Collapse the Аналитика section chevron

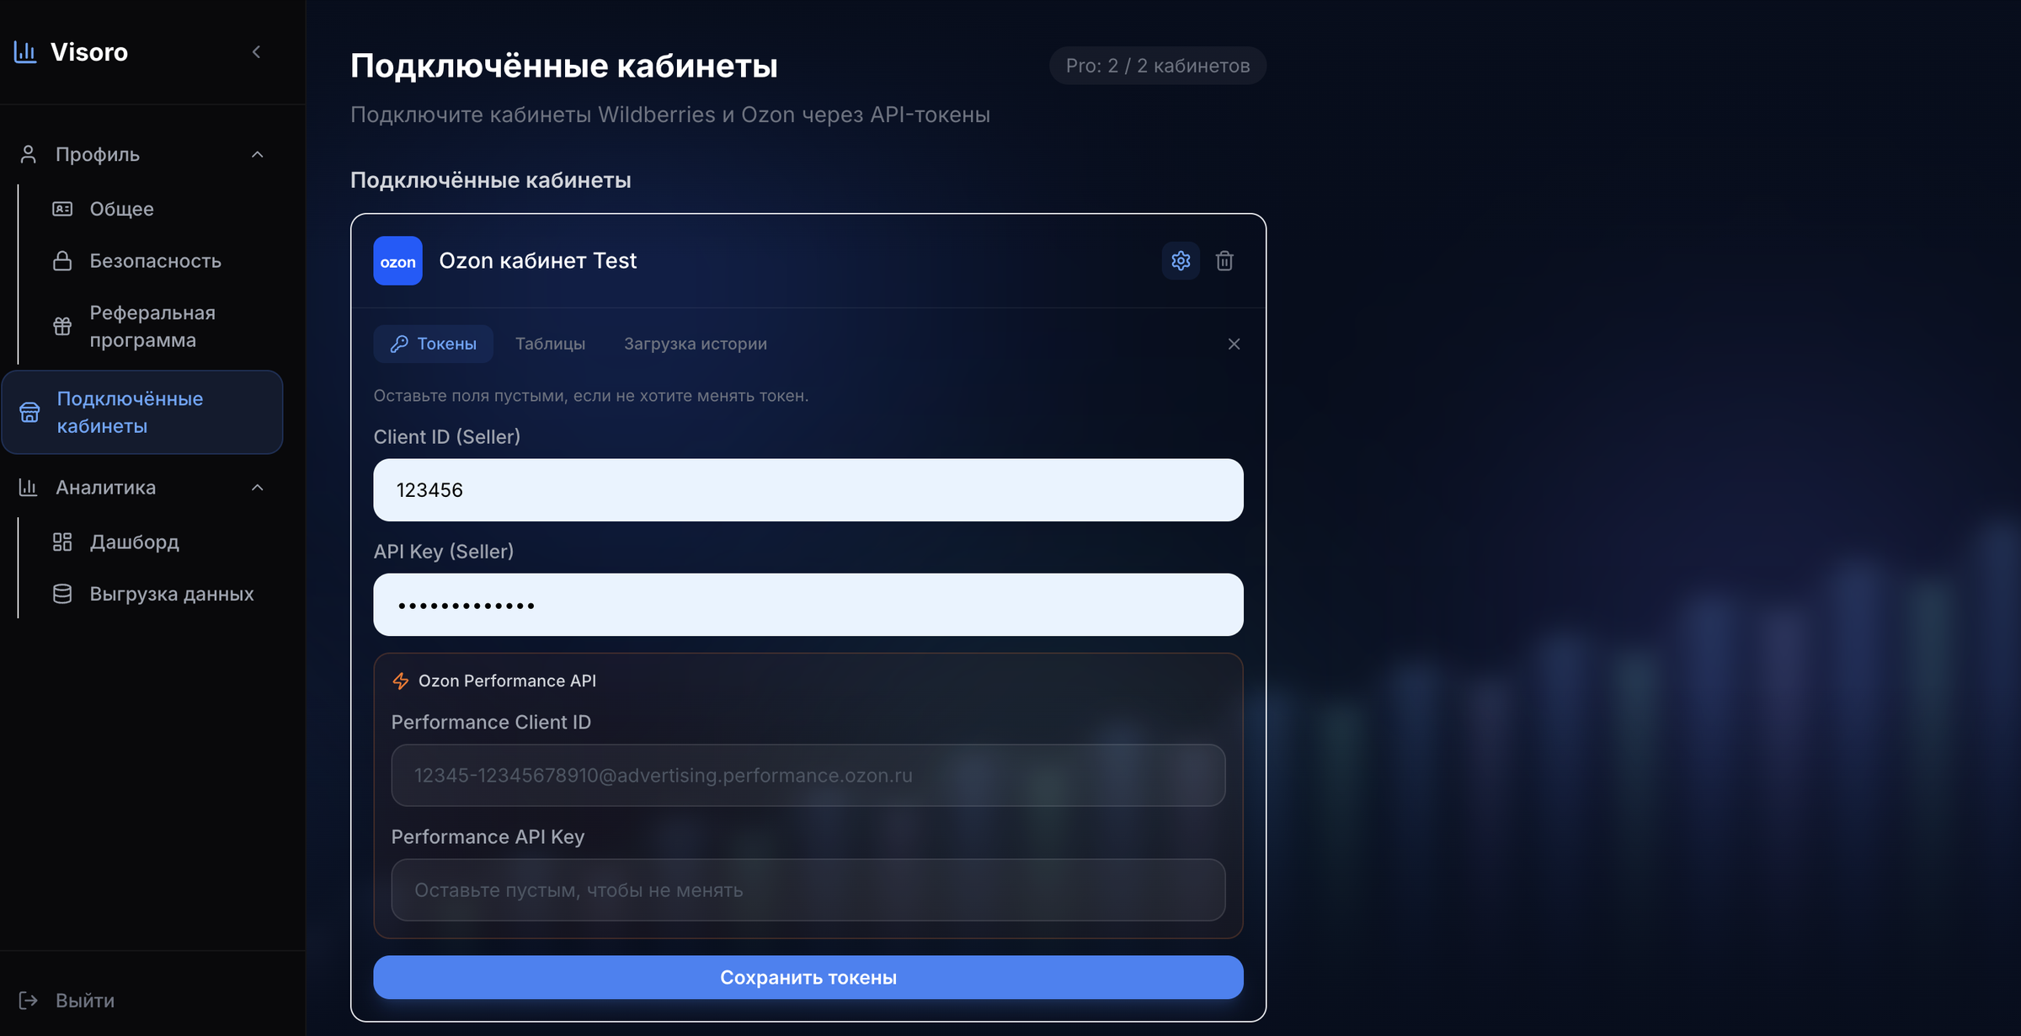(x=258, y=488)
